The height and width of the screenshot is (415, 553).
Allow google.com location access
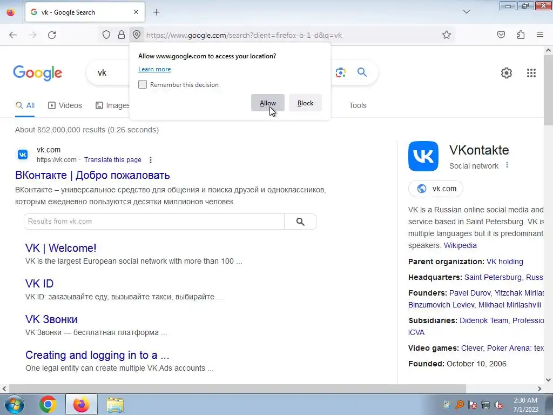(268, 103)
